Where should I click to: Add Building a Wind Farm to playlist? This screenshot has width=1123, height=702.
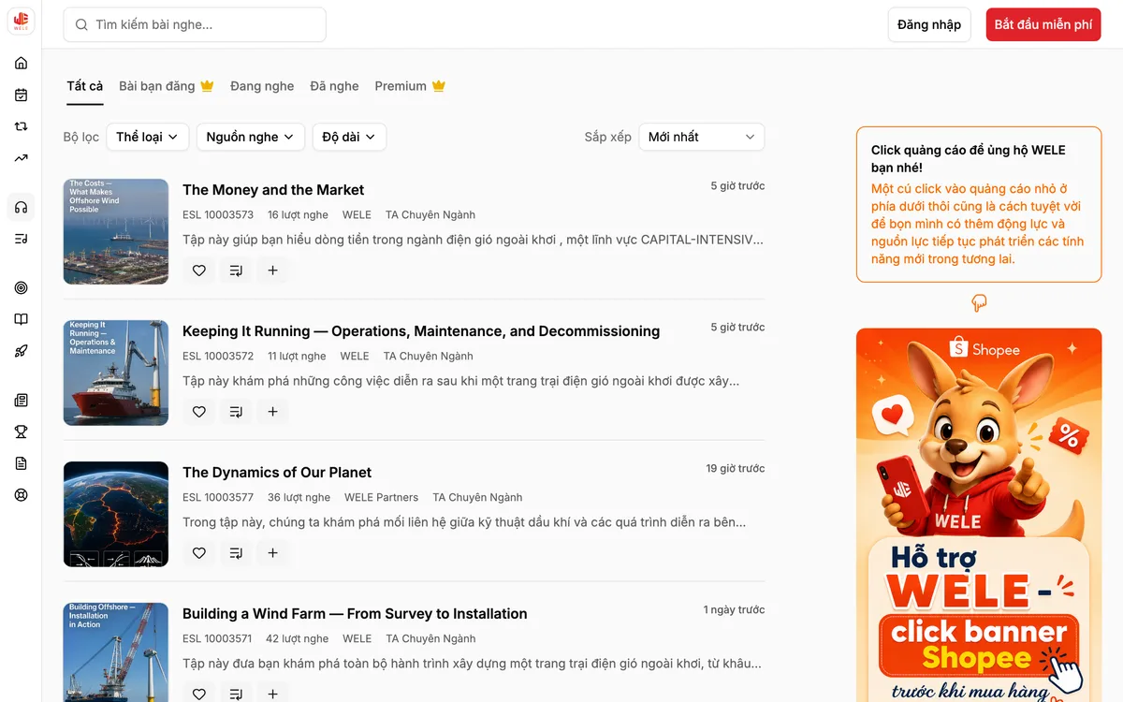point(236,694)
